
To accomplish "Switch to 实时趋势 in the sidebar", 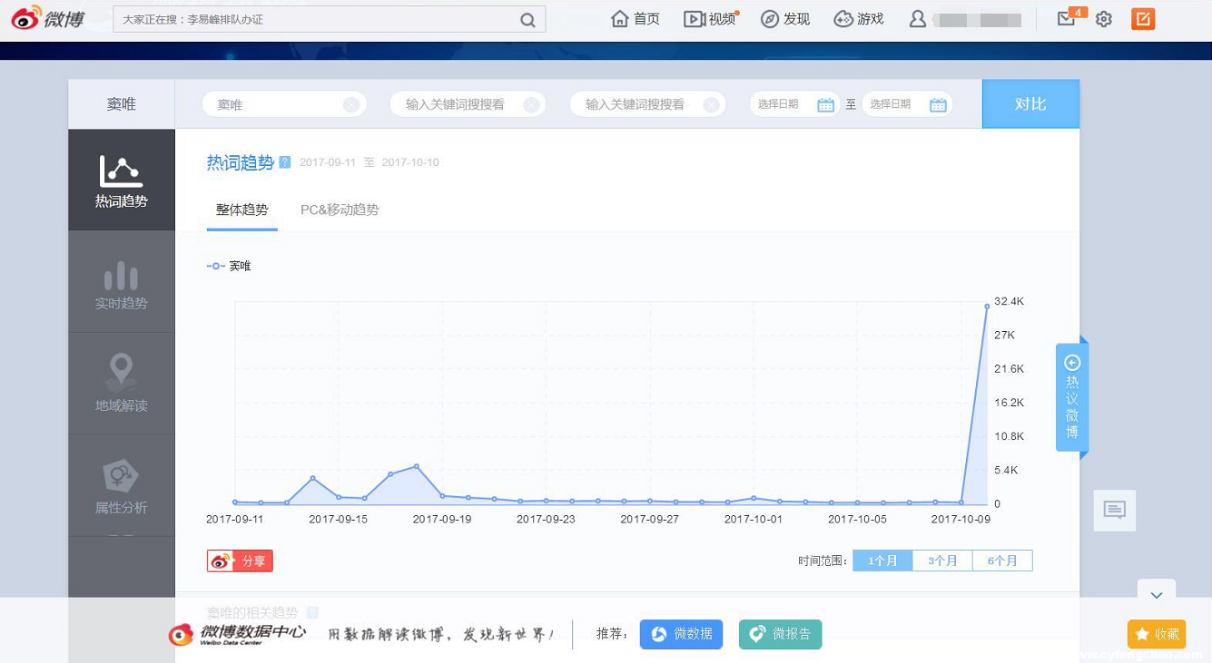I will 122,281.
